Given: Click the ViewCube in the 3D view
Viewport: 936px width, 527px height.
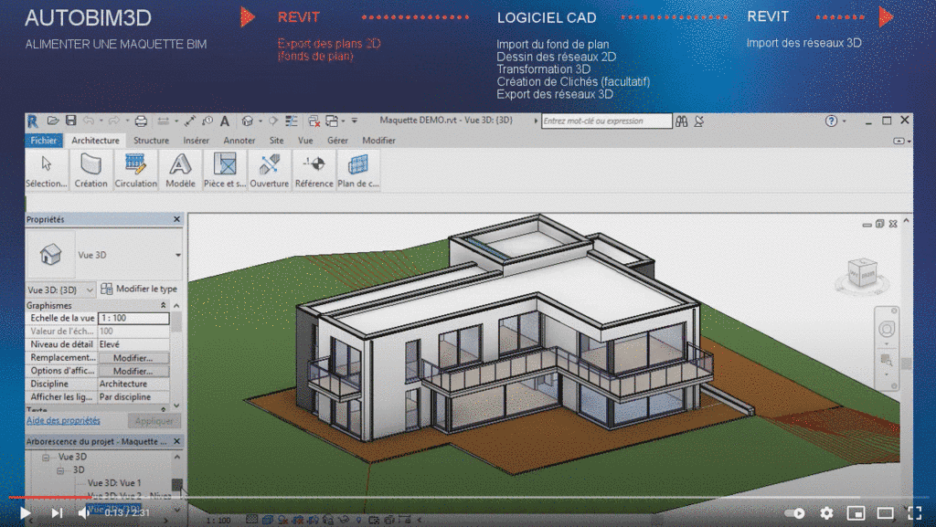Looking at the screenshot, I should (863, 274).
